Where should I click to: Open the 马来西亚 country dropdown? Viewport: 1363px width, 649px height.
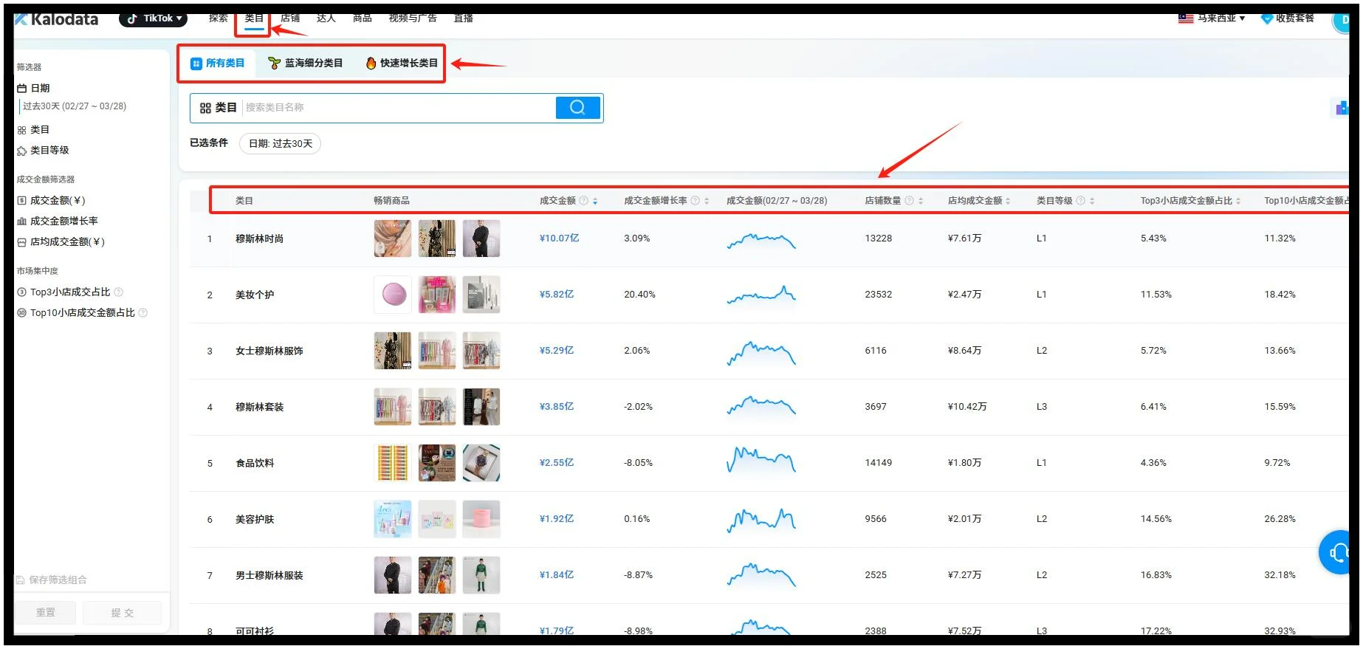tap(1212, 18)
